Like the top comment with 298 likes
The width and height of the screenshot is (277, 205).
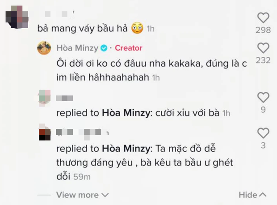tap(264, 17)
